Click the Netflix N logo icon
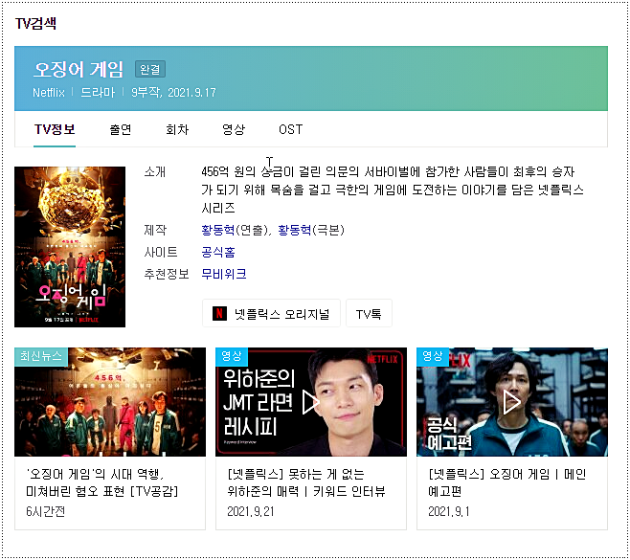The height and width of the screenshot is (560, 630). 219,313
